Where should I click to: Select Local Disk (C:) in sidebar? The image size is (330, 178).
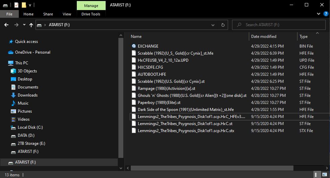pos(30,127)
